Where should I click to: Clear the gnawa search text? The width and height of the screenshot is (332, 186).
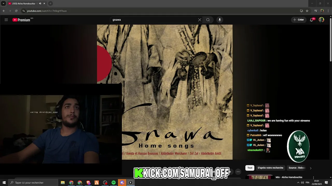click(200, 20)
